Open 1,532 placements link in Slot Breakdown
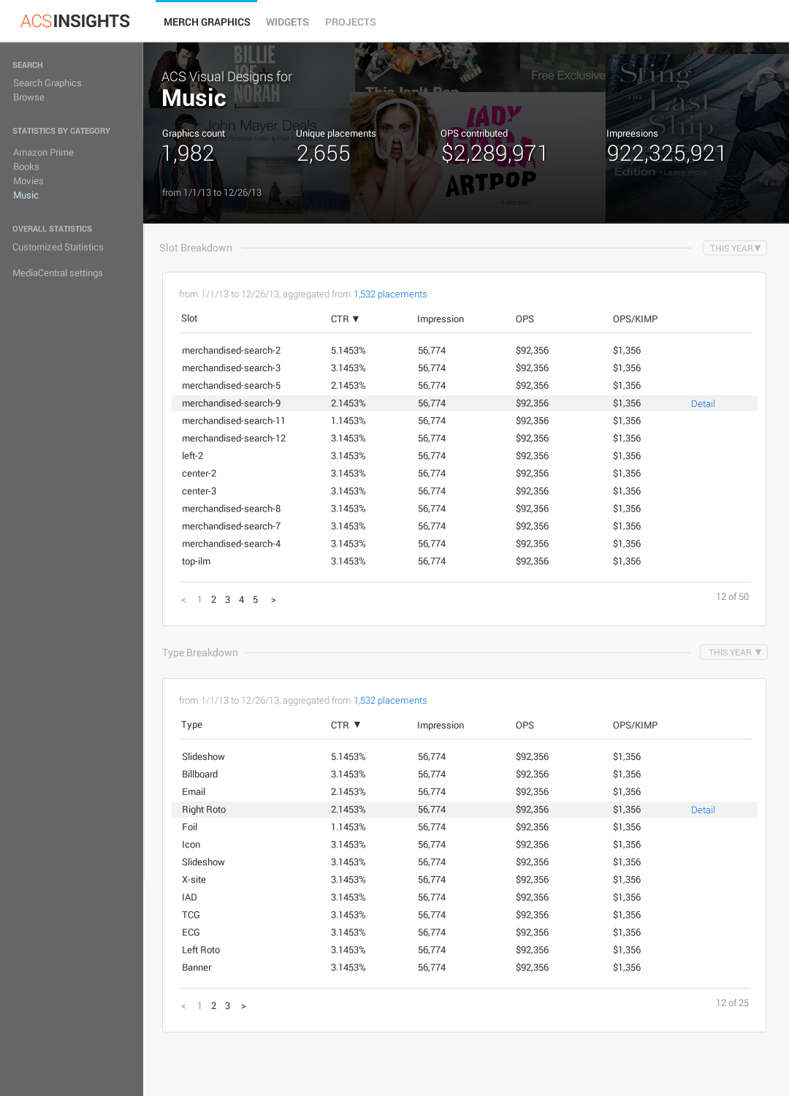The image size is (789, 1096). [x=390, y=294]
